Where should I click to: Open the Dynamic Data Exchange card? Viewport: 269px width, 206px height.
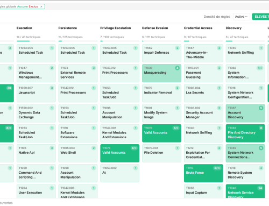(36, 113)
